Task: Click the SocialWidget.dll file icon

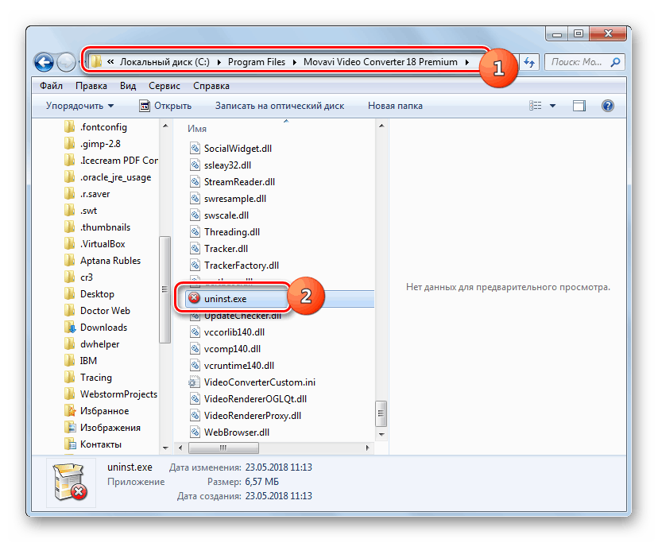Action: pyautogui.click(x=195, y=148)
